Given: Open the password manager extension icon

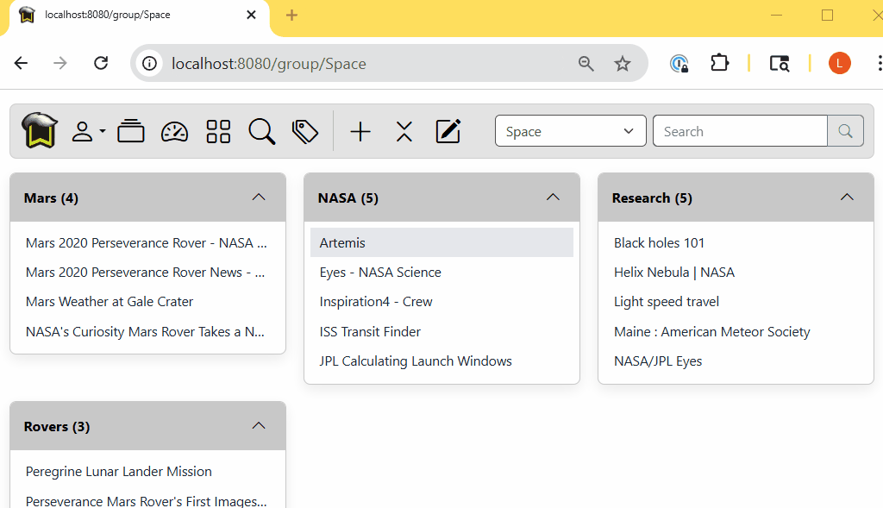Looking at the screenshot, I should [x=679, y=64].
